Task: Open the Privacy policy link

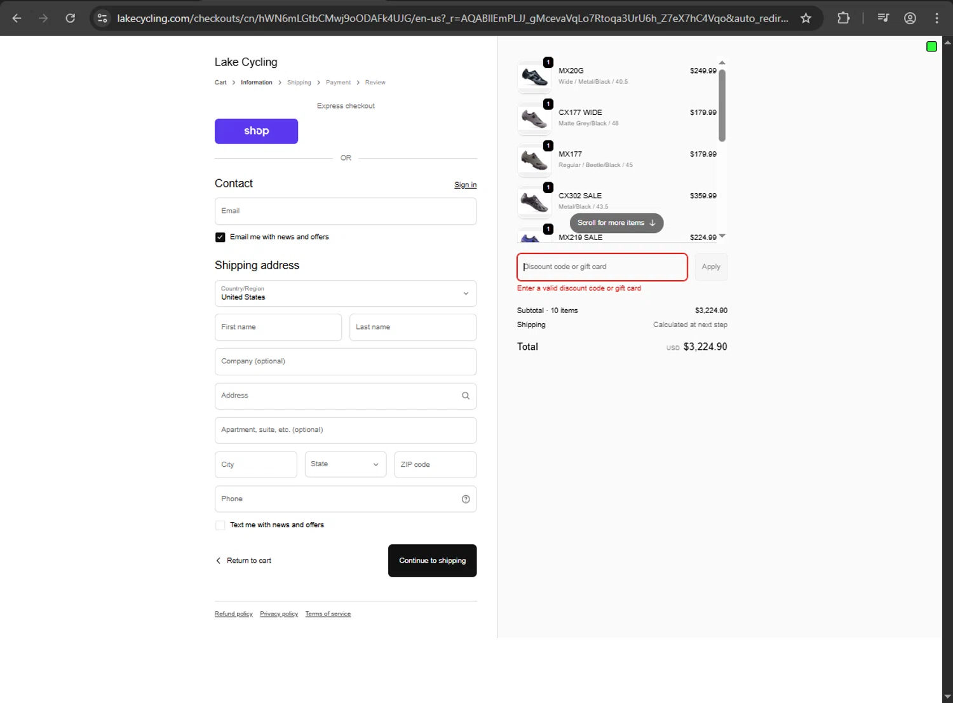Action: coord(279,614)
